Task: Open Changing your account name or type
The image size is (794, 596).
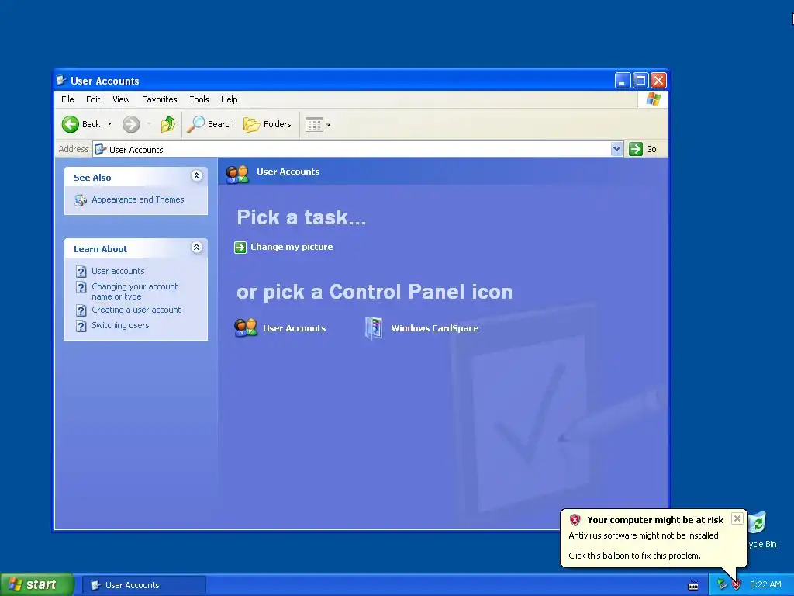Action: [x=135, y=292]
